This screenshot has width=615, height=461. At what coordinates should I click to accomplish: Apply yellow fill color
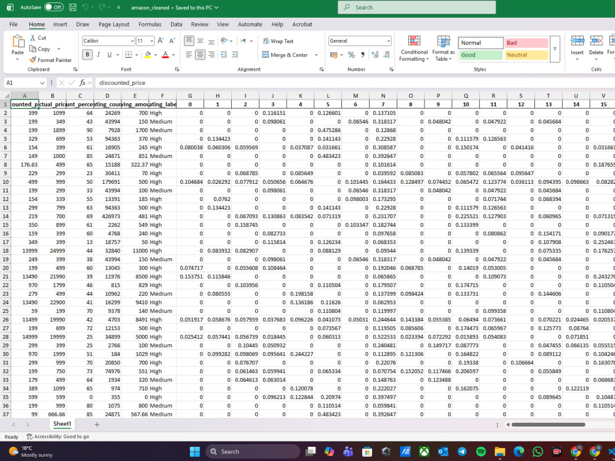[148, 55]
